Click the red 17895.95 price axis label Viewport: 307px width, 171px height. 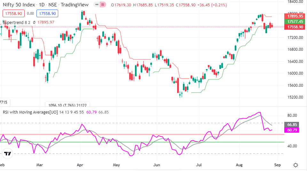pyautogui.click(x=295, y=16)
